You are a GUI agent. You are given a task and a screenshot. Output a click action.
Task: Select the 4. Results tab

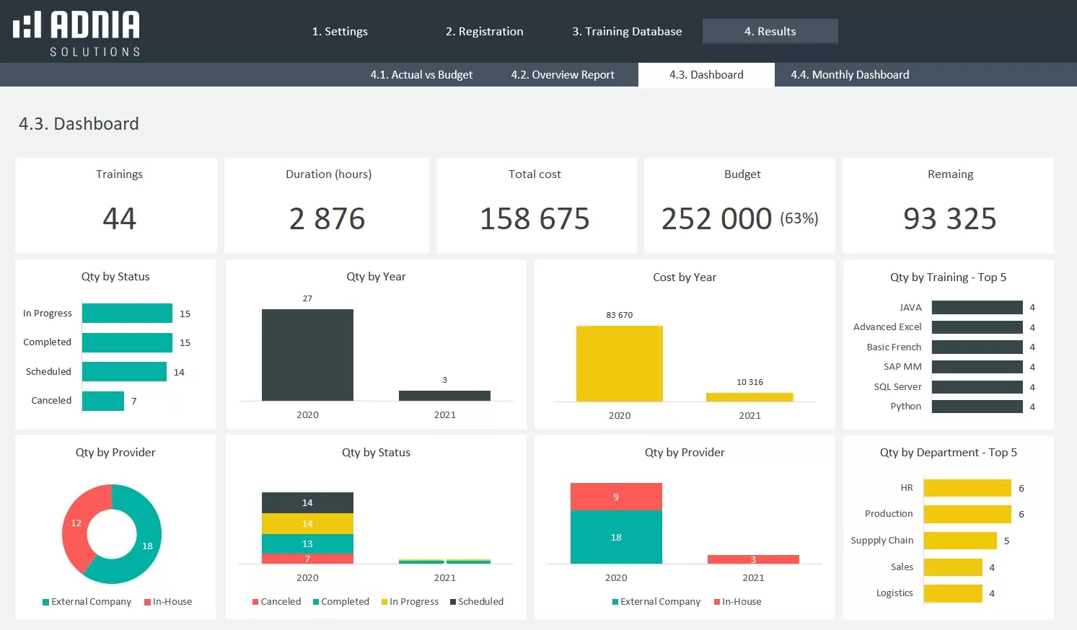pyautogui.click(x=770, y=32)
